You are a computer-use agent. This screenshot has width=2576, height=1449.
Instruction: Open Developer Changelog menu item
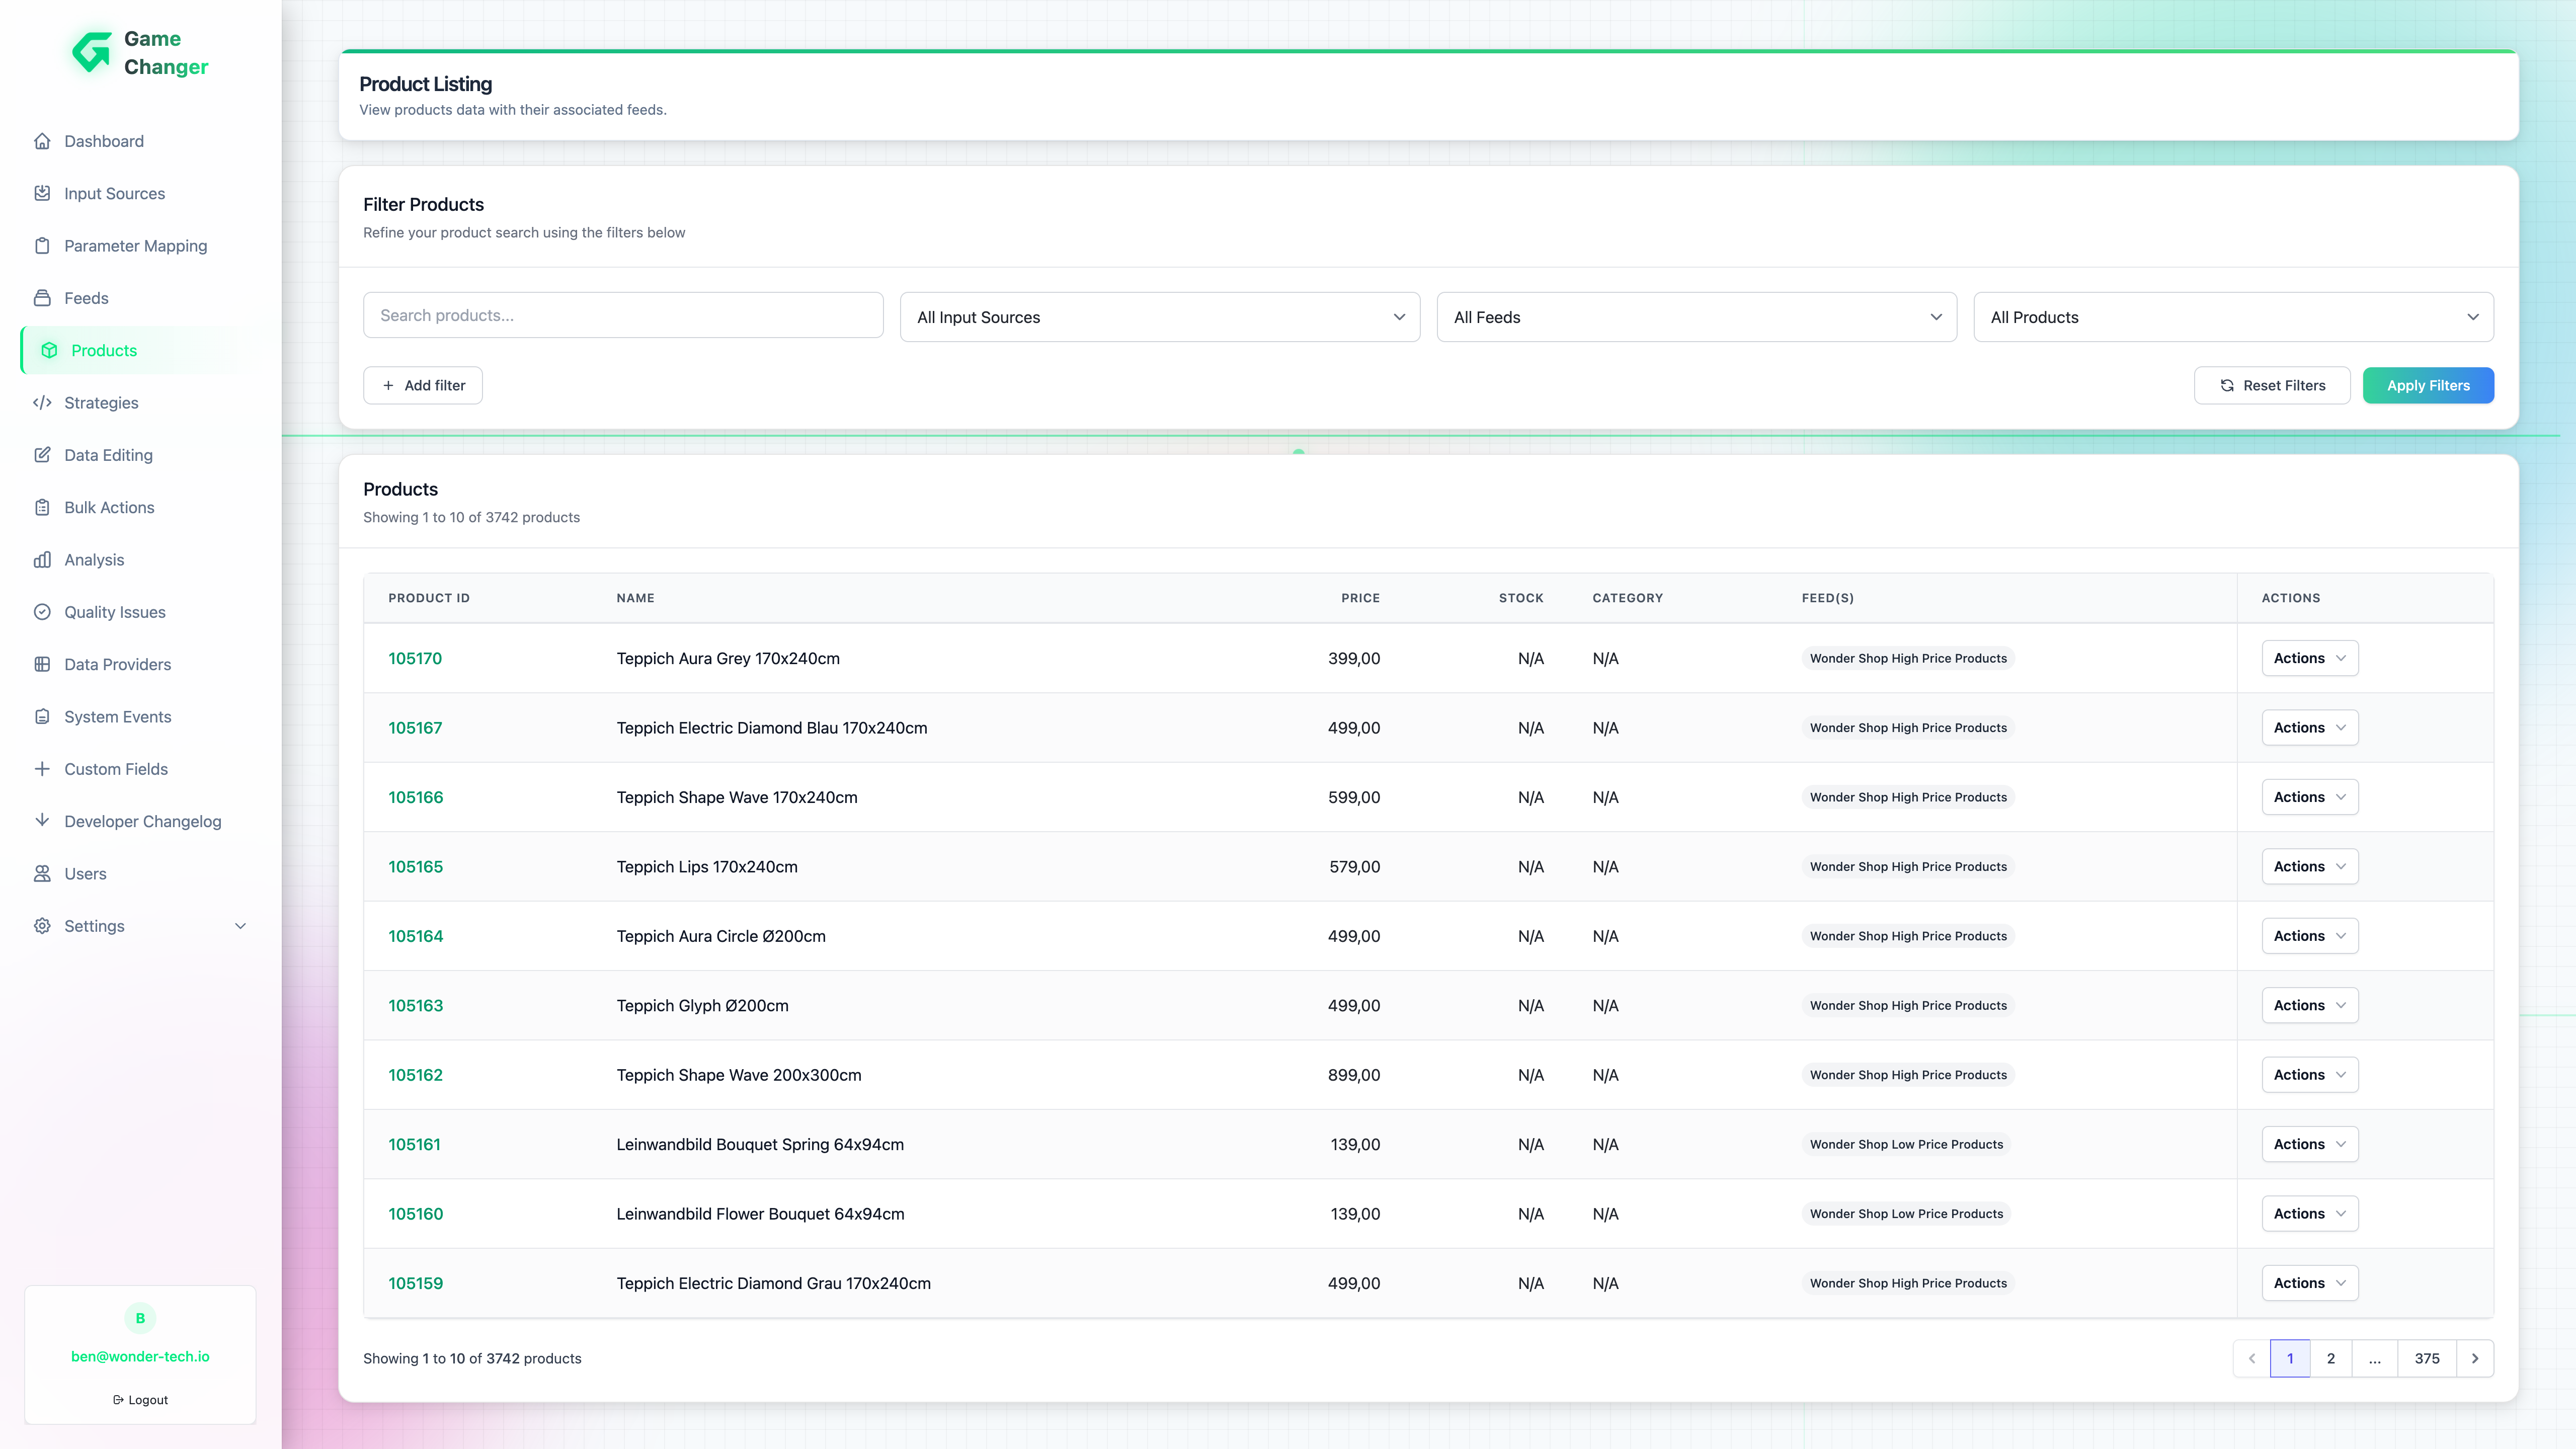[142, 821]
